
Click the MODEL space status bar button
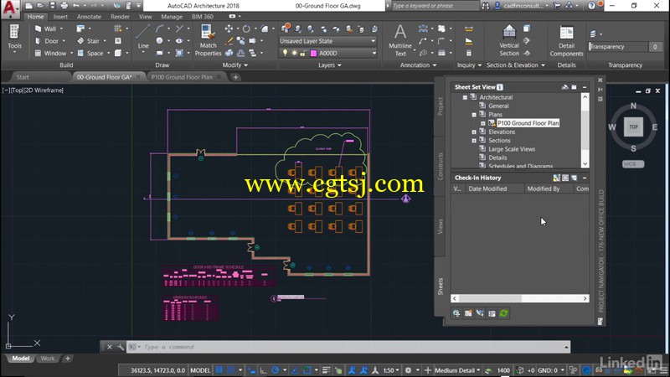click(x=200, y=370)
